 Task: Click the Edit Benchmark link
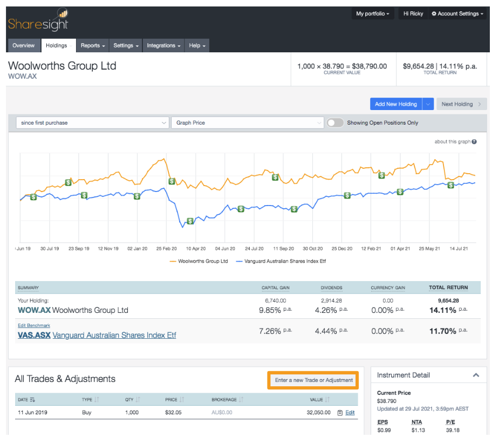(x=34, y=325)
